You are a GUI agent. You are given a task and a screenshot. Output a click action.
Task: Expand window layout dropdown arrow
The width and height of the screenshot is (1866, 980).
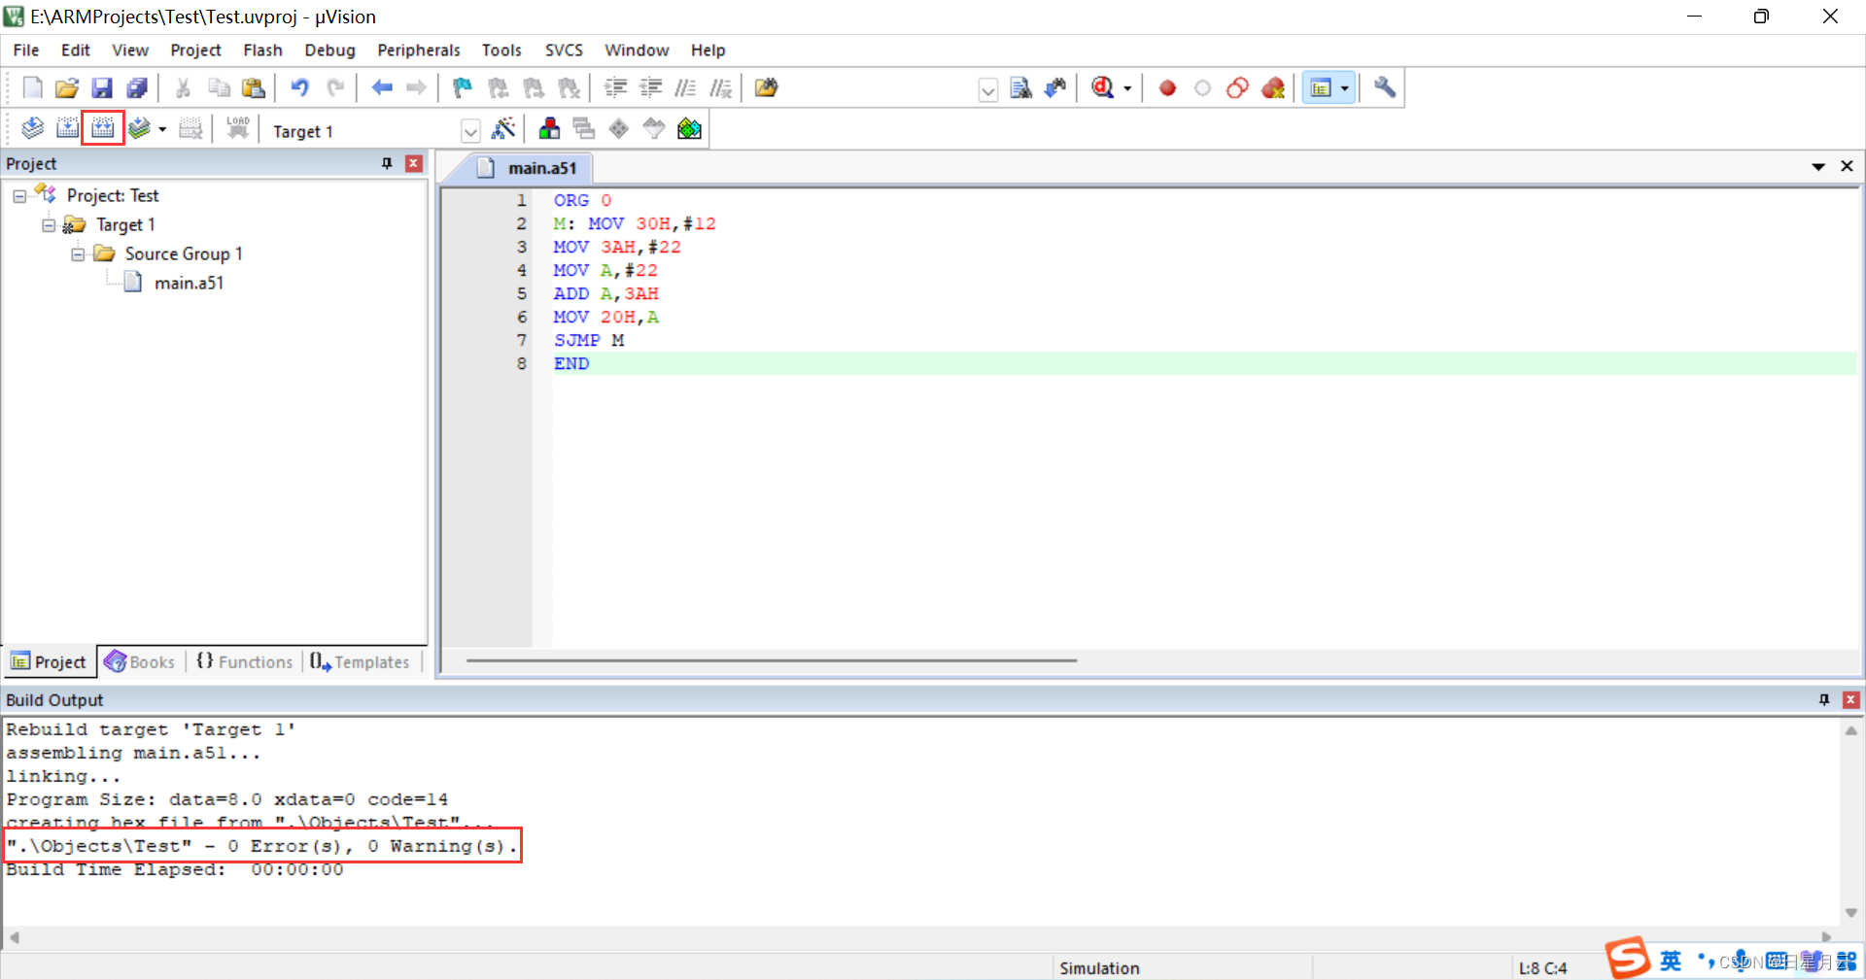1345,88
